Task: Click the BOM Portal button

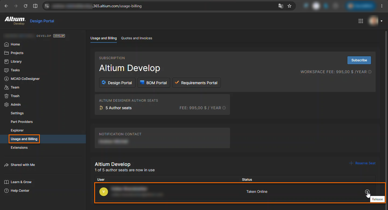Action: tap(154, 83)
